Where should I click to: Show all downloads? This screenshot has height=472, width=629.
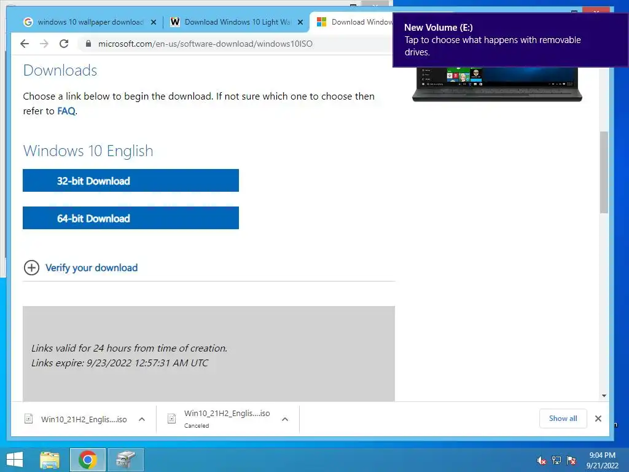click(x=563, y=419)
